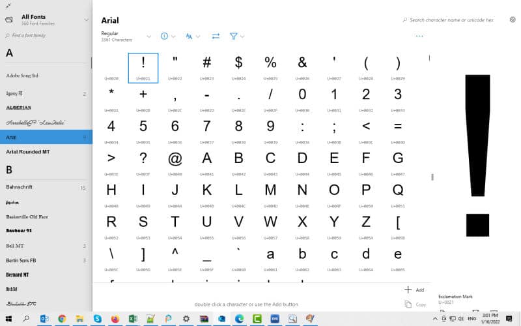
Task: Open Settings gear in the taskbar
Action: (x=186, y=319)
